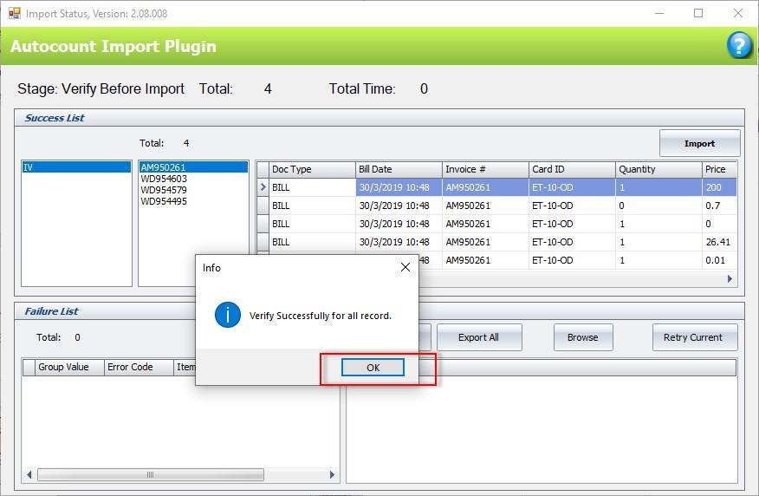Image resolution: width=759 pixels, height=496 pixels.
Task: Click the app icon in the title bar
Action: pos(15,13)
